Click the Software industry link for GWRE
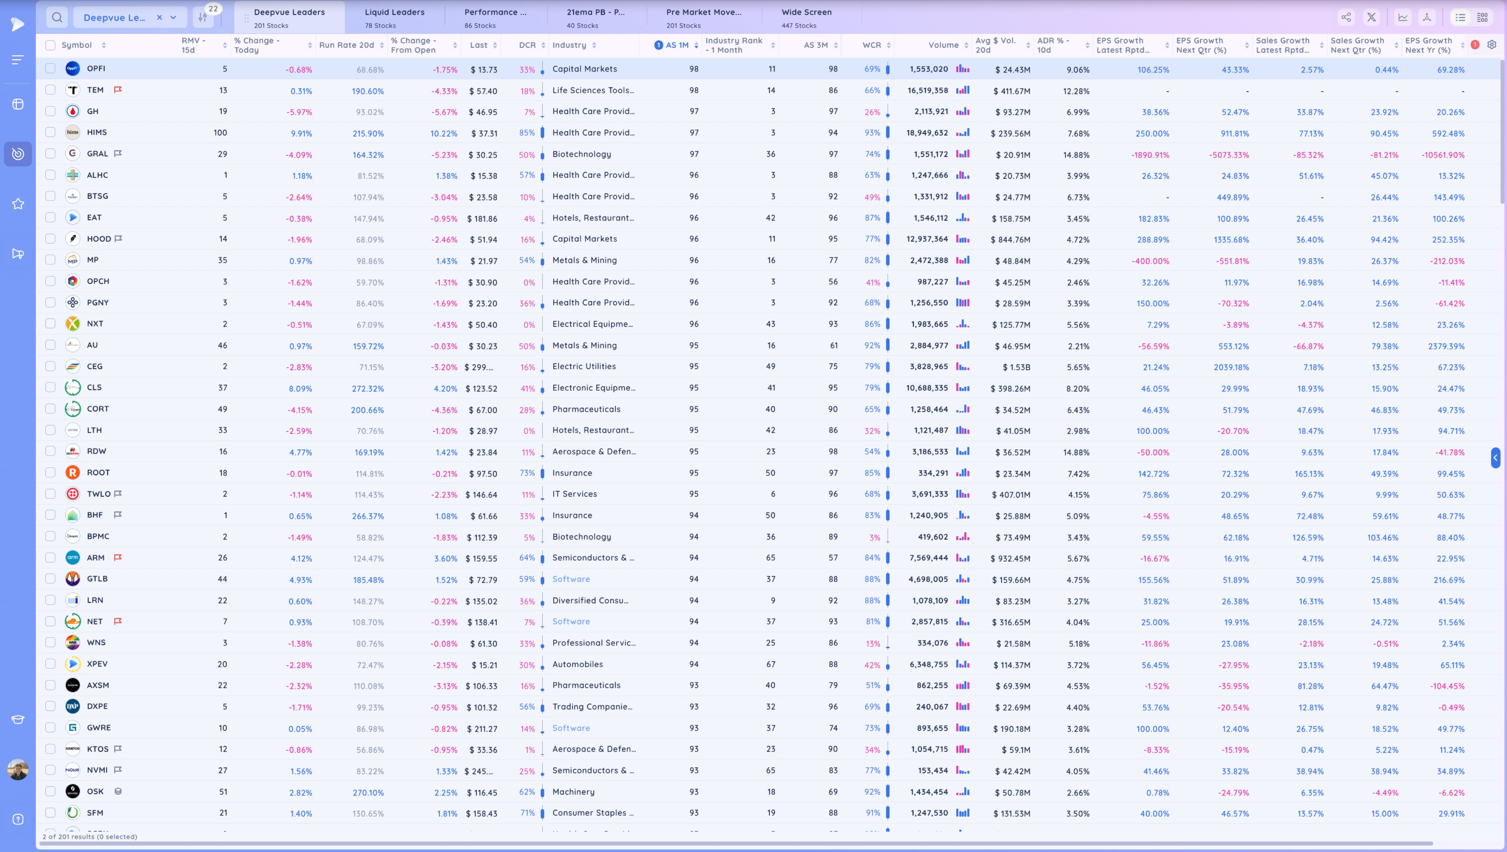The height and width of the screenshot is (852, 1507). (571, 728)
